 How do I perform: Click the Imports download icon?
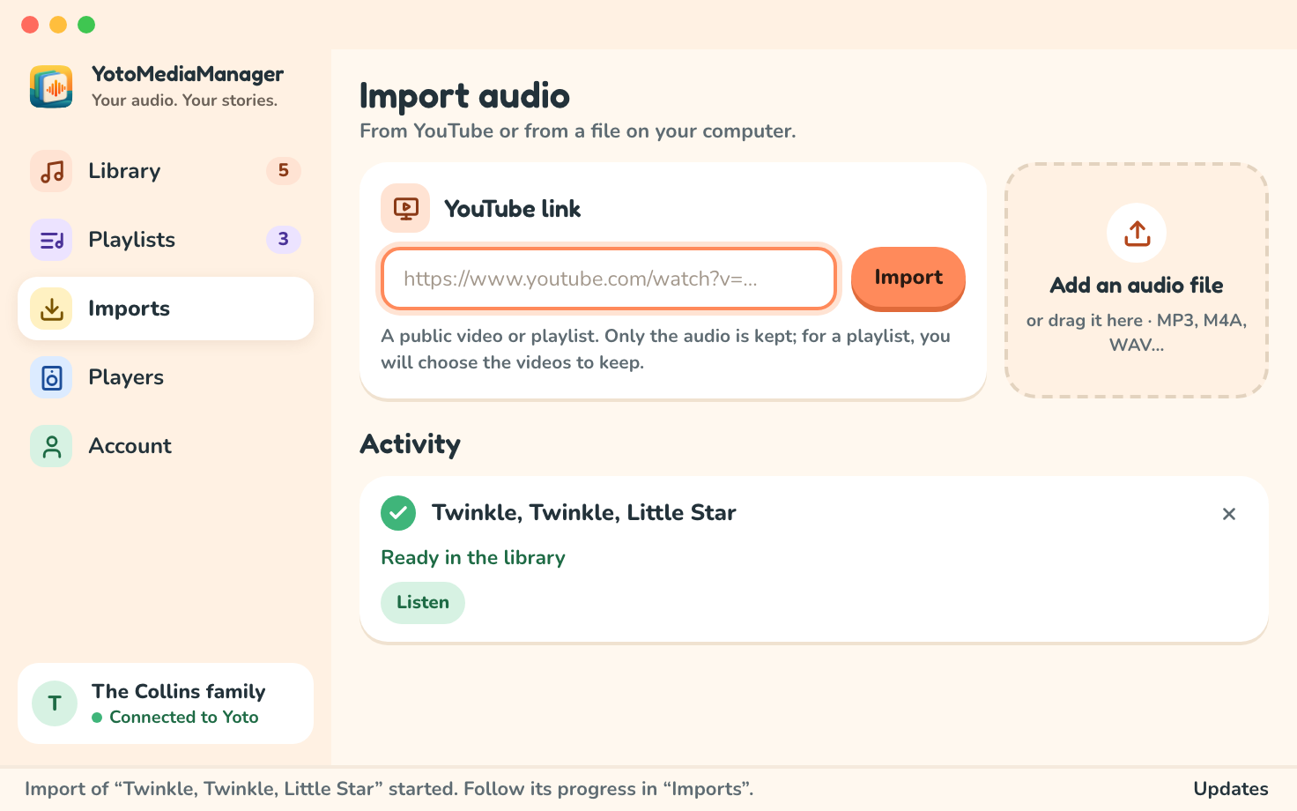point(51,309)
